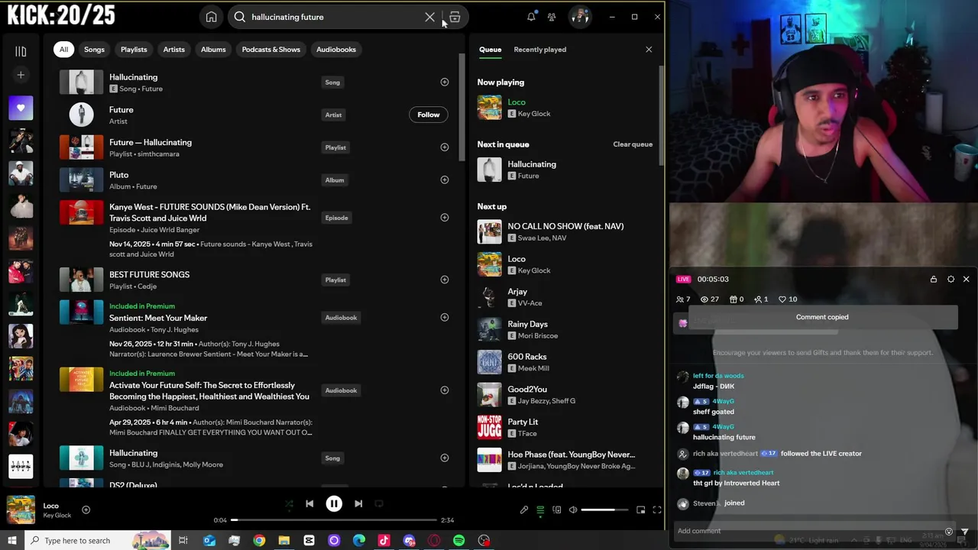The width and height of the screenshot is (978, 550).
Task: Seek on the song progress bar
Action: (x=334, y=520)
